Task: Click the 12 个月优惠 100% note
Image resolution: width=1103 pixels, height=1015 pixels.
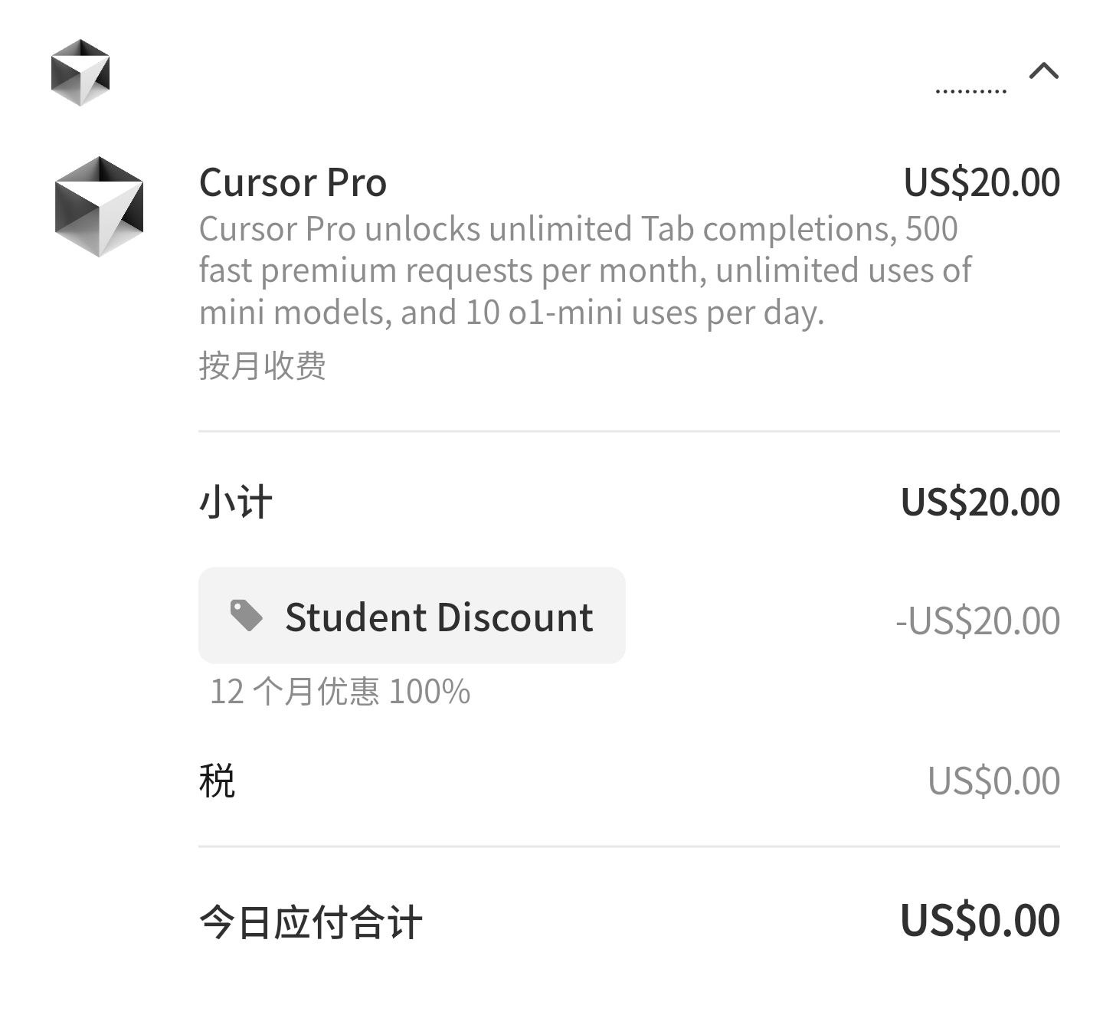Action: [339, 691]
